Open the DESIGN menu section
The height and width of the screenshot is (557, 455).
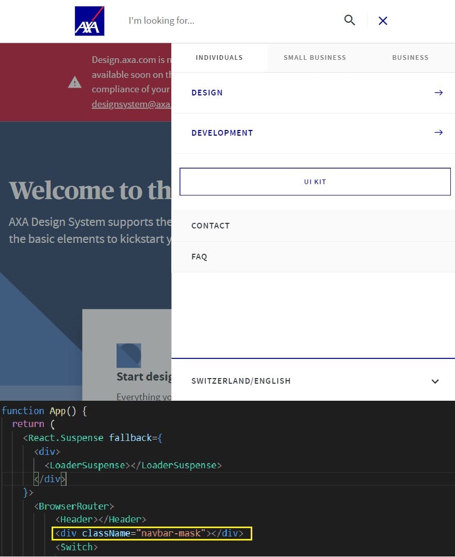click(207, 93)
